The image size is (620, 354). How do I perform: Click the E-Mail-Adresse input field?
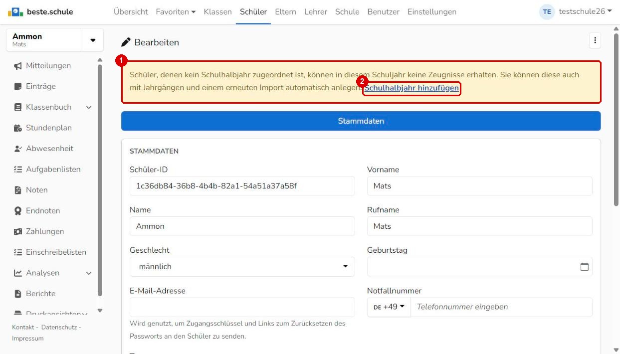[x=242, y=307]
